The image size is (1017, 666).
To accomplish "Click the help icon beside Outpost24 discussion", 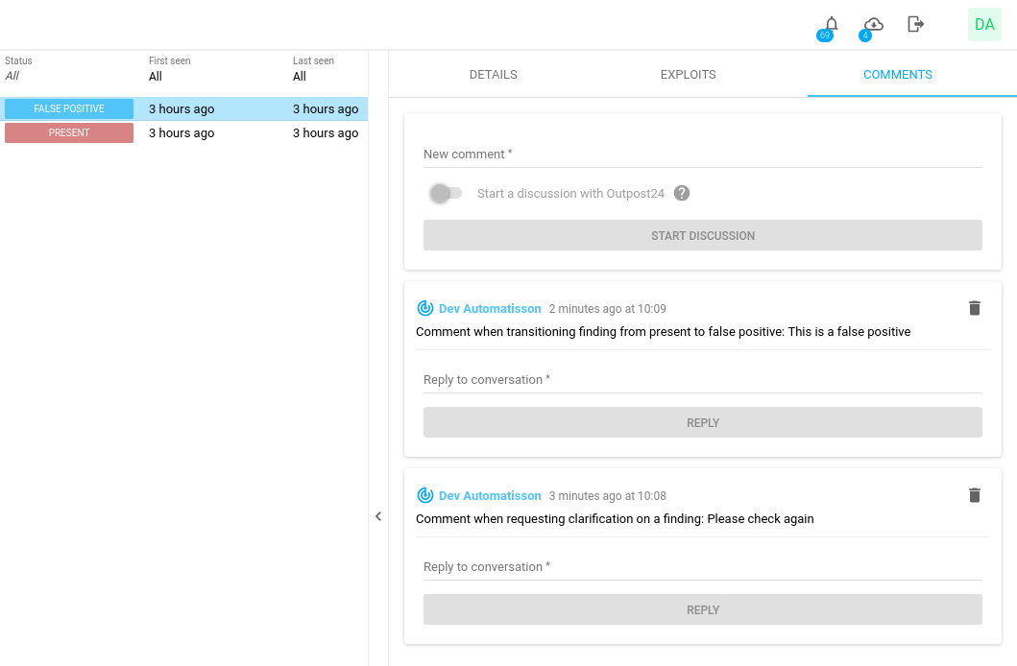I will click(682, 193).
